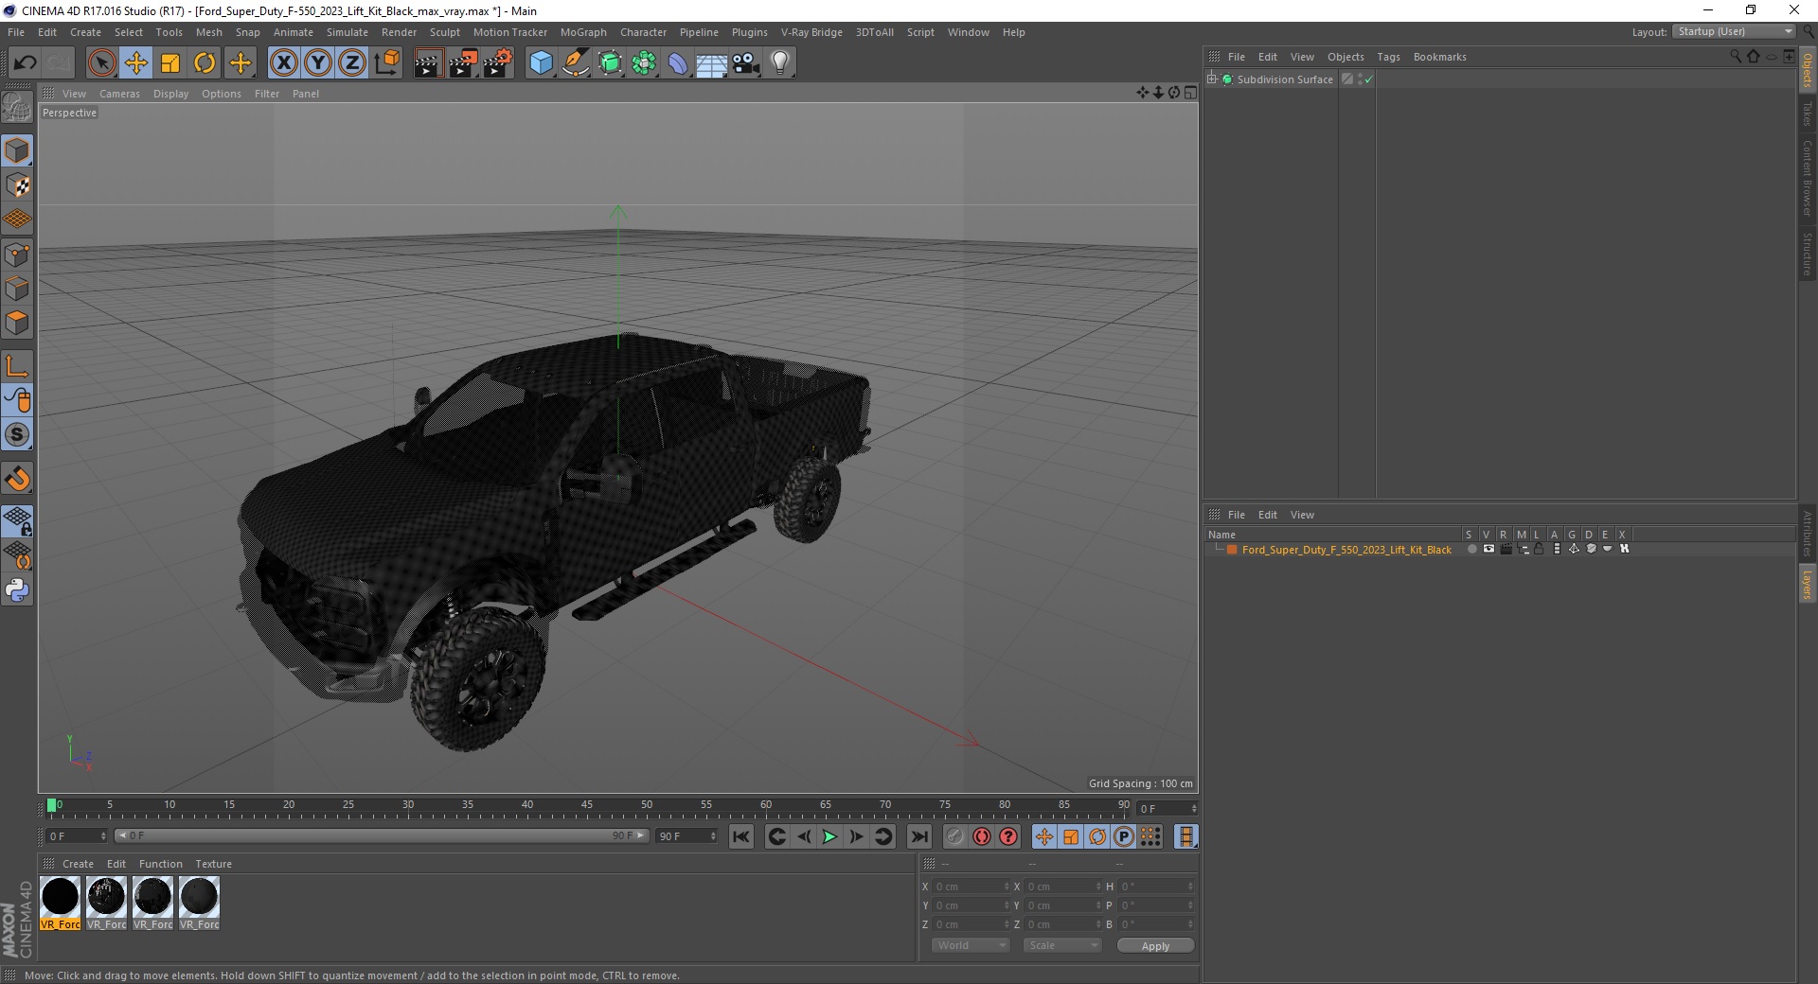Click Render View clapperboard icon
The image size is (1818, 984).
tap(428, 63)
